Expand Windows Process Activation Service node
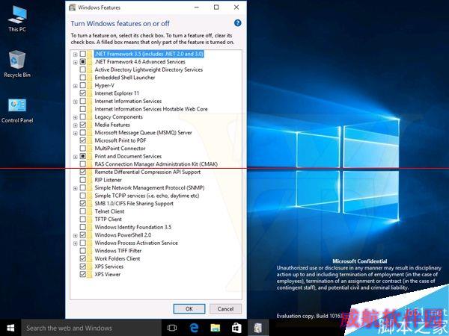 [x=75, y=243]
